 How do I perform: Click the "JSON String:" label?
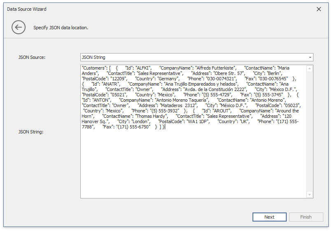pyautogui.click(x=32, y=132)
